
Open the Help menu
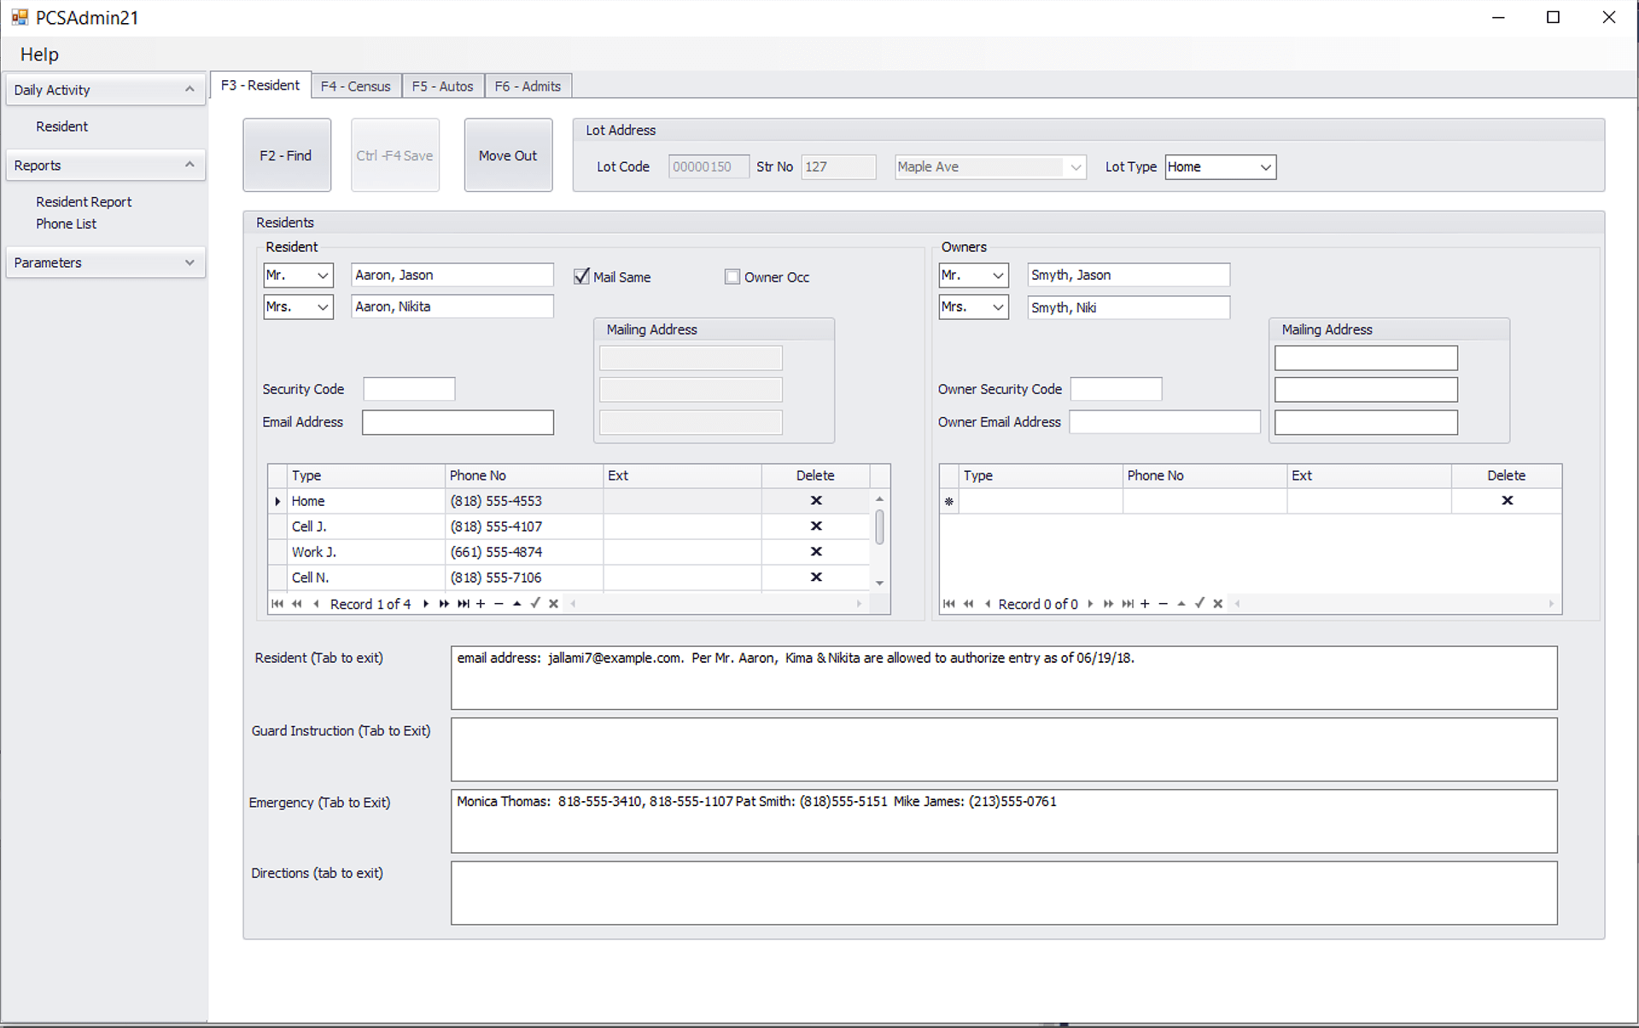(x=39, y=55)
